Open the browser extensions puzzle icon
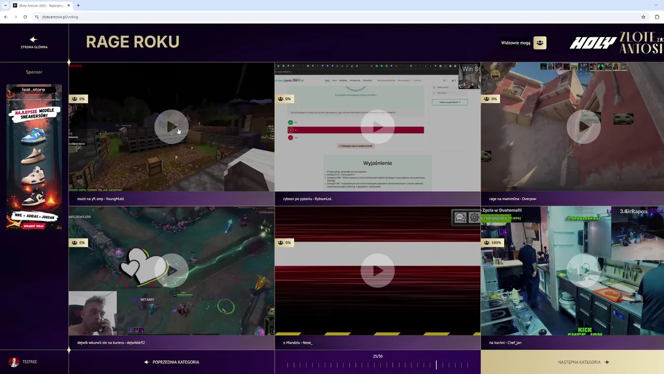The width and height of the screenshot is (664, 374). (657, 17)
